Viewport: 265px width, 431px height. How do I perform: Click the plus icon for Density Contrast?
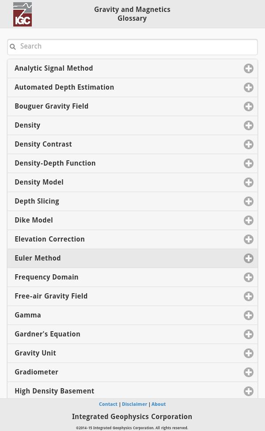point(249,144)
